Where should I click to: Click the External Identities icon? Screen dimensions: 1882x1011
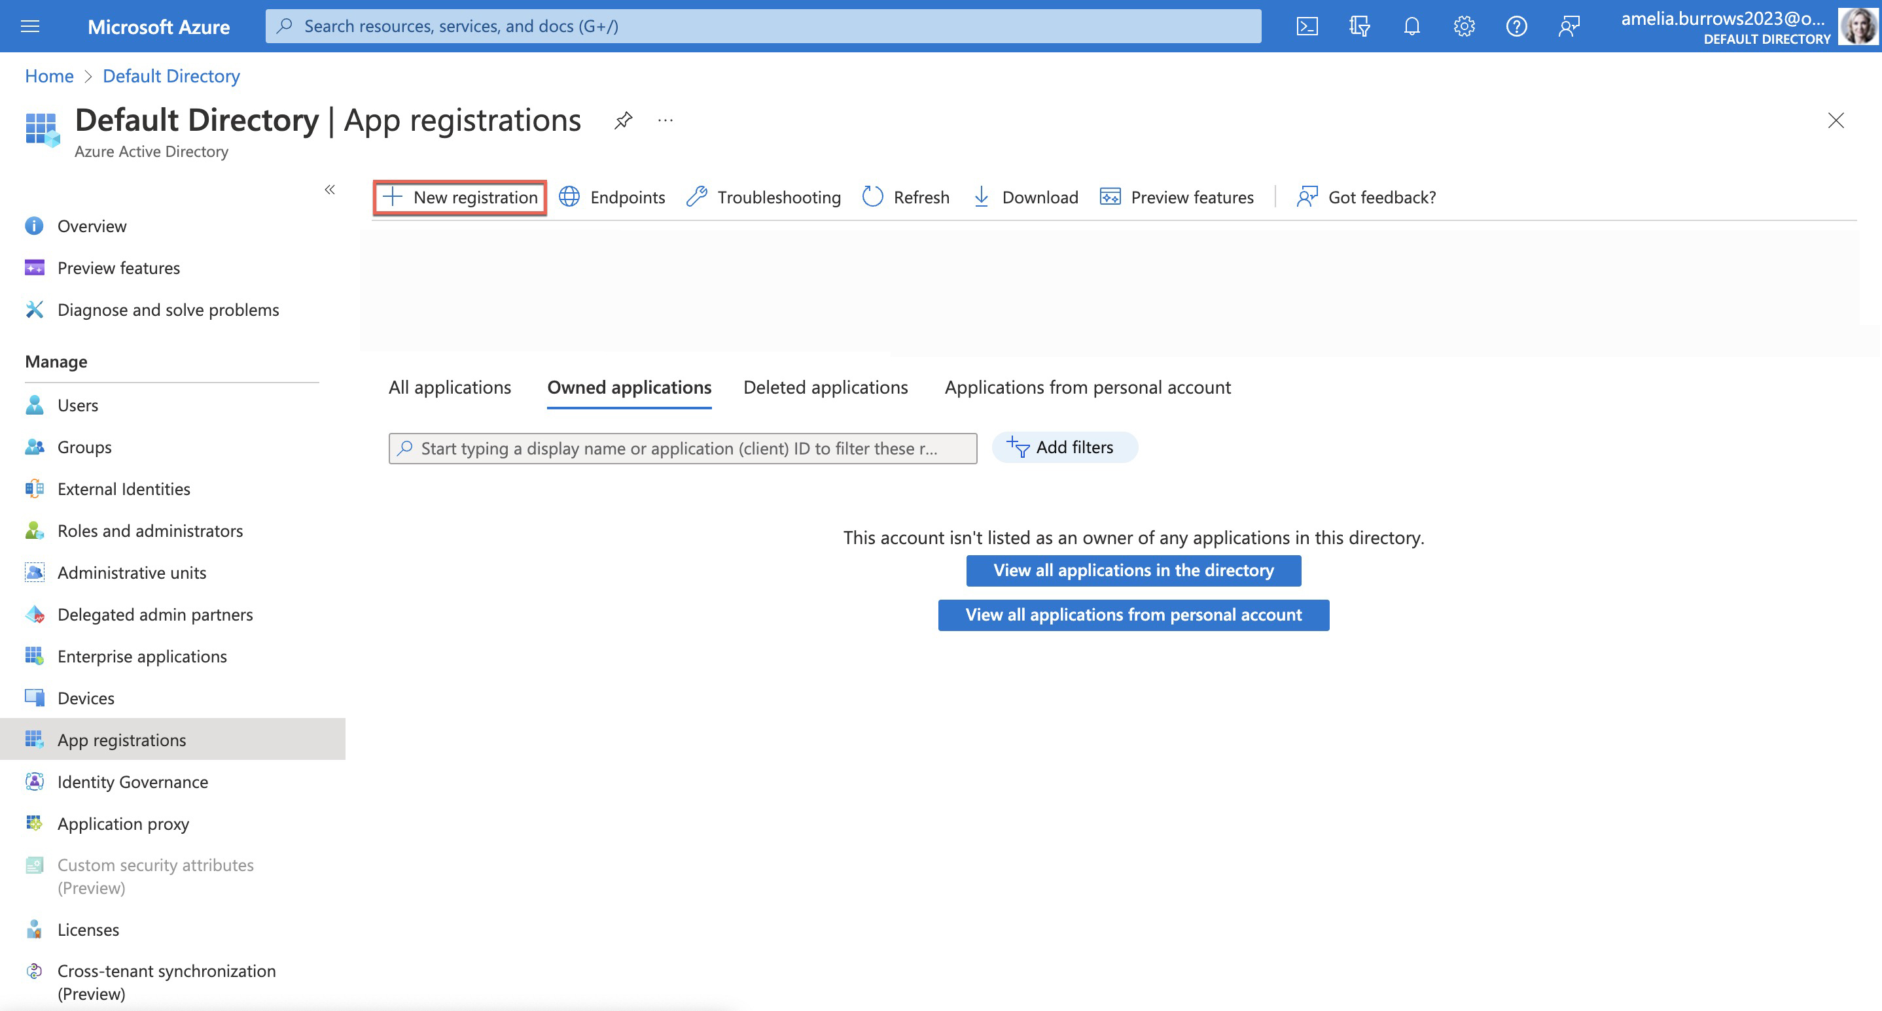[34, 489]
